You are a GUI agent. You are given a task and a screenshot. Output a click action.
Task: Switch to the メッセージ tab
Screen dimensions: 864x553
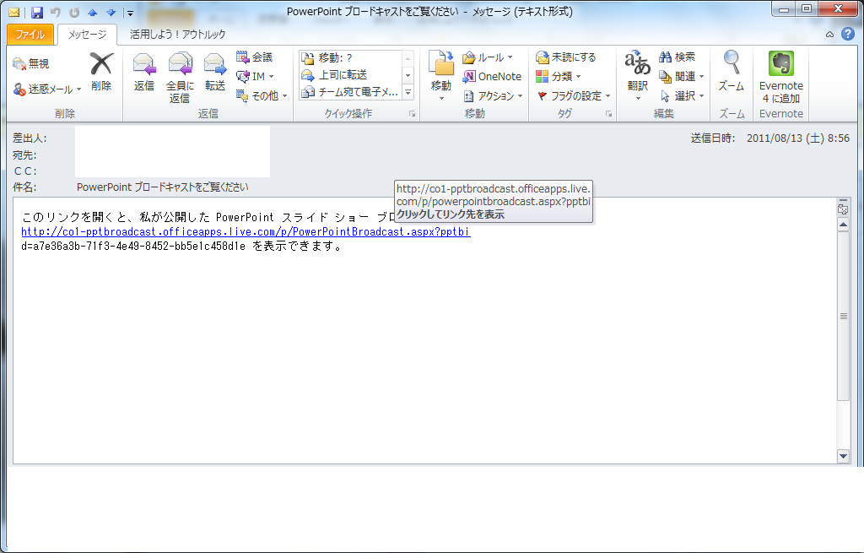pyautogui.click(x=87, y=34)
